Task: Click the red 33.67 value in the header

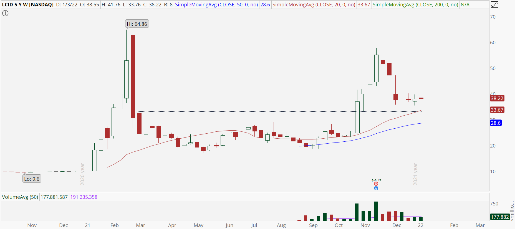Action: click(x=364, y=5)
